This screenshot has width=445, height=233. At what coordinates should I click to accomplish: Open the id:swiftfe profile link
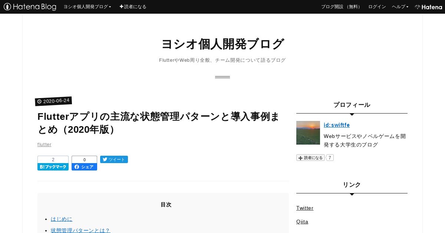[x=337, y=125]
